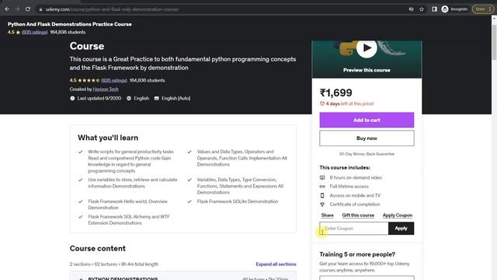497x280 pixels.
Task: Click 2 sections 62 lectures summary text
Action: [x=114, y=264]
